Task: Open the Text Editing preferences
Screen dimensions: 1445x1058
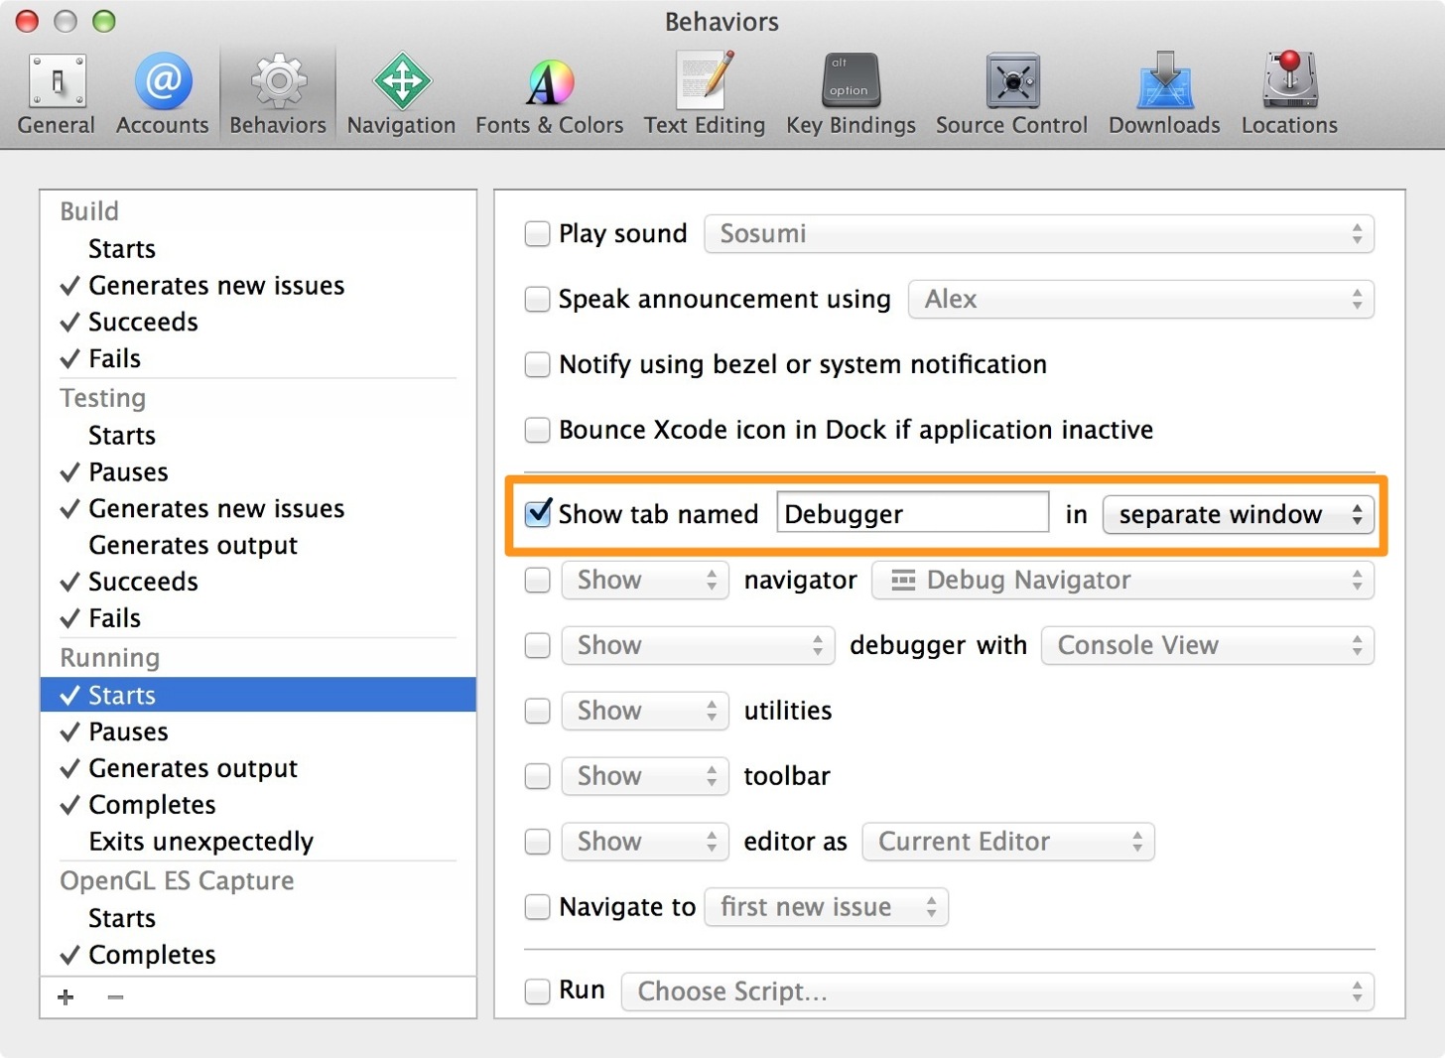Action: coord(705,95)
